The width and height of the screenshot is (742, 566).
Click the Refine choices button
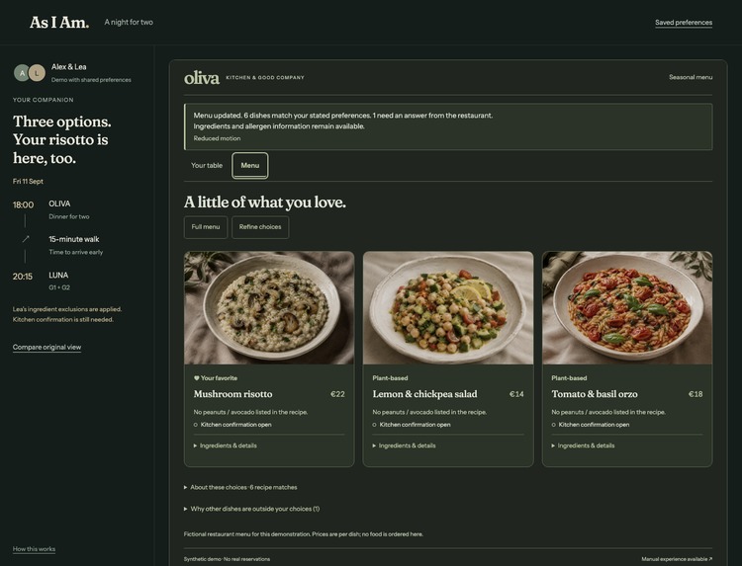pyautogui.click(x=260, y=227)
